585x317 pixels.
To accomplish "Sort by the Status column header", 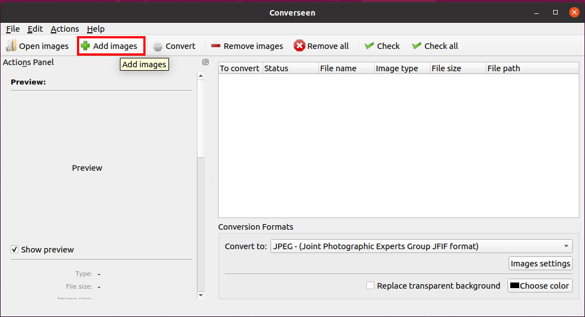I will [291, 68].
